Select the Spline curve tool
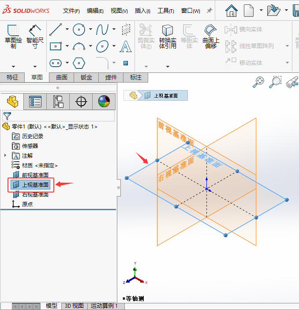 click(x=102, y=30)
